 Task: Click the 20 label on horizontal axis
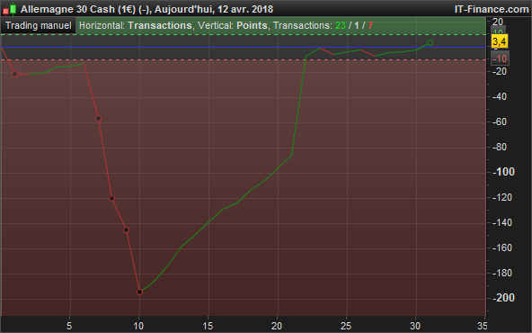tap(277, 326)
